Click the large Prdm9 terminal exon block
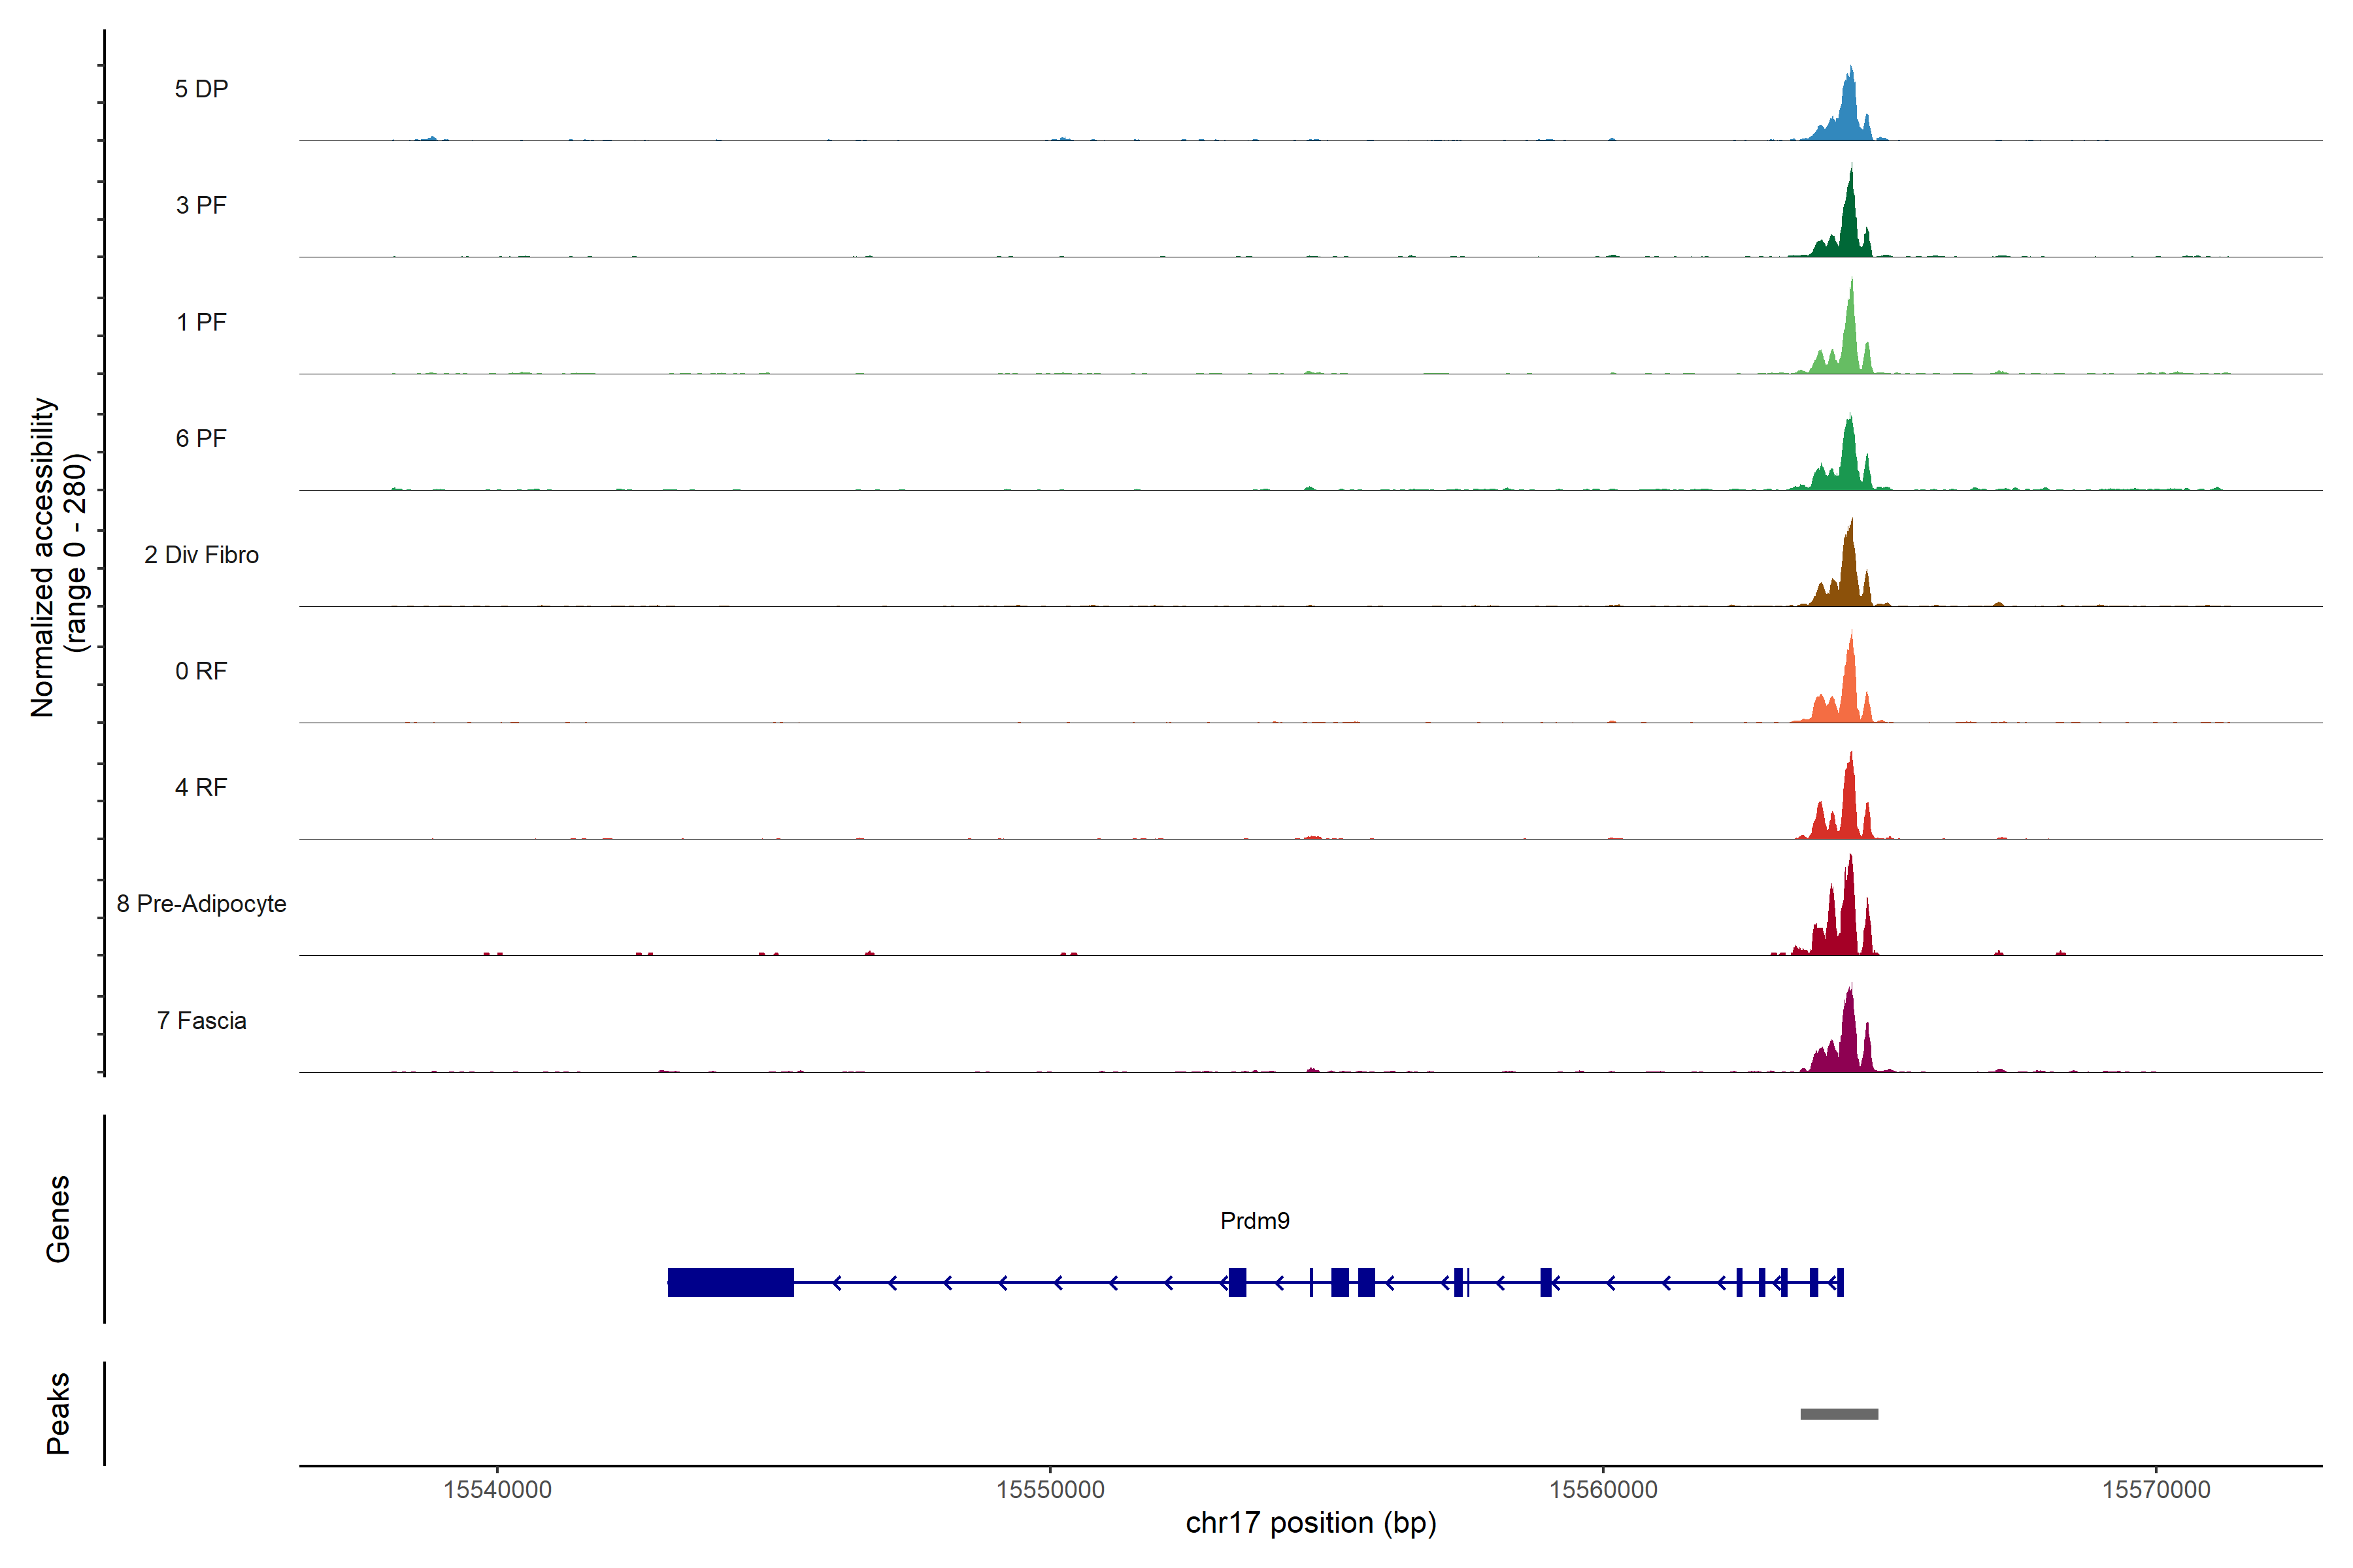The width and height of the screenshot is (2353, 1568). (x=730, y=1282)
